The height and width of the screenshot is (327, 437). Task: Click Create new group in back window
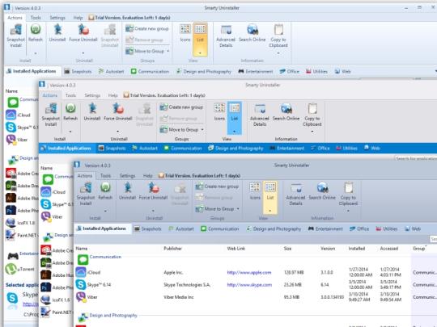[147, 28]
